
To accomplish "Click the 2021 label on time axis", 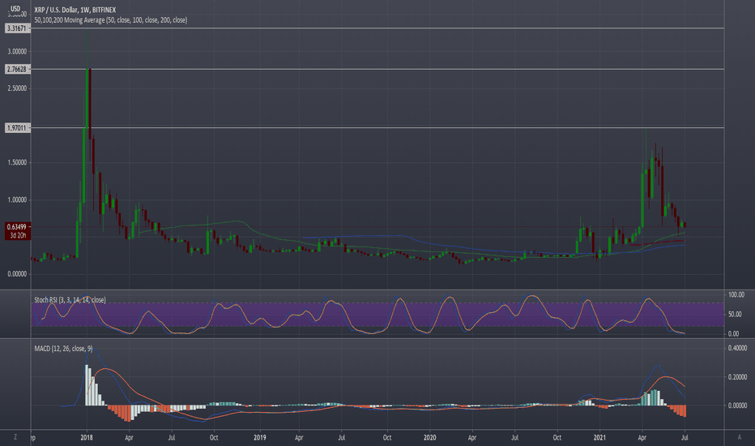I will (x=600, y=438).
